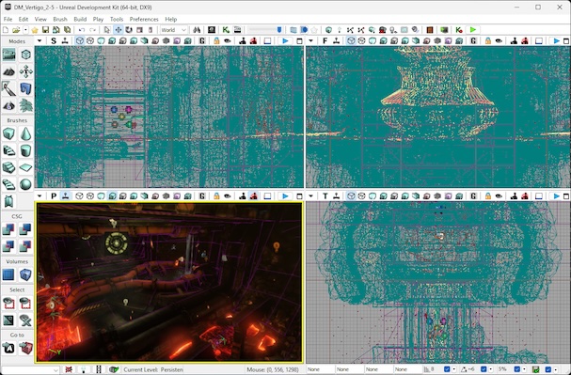Open the Preferences menu
Image resolution: width=571 pixels, height=375 pixels.
(144, 19)
